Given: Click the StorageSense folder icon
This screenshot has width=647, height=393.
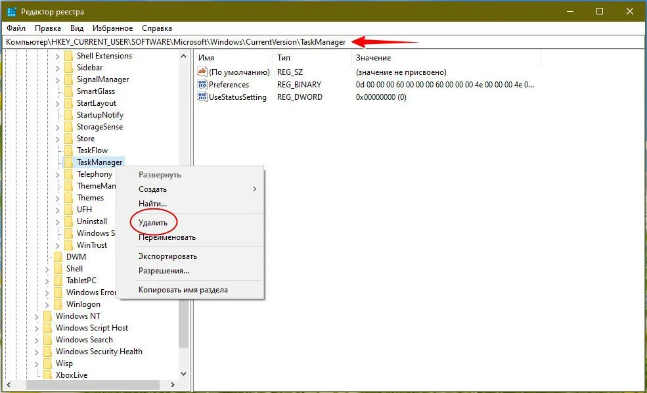Looking at the screenshot, I should click(x=68, y=127).
